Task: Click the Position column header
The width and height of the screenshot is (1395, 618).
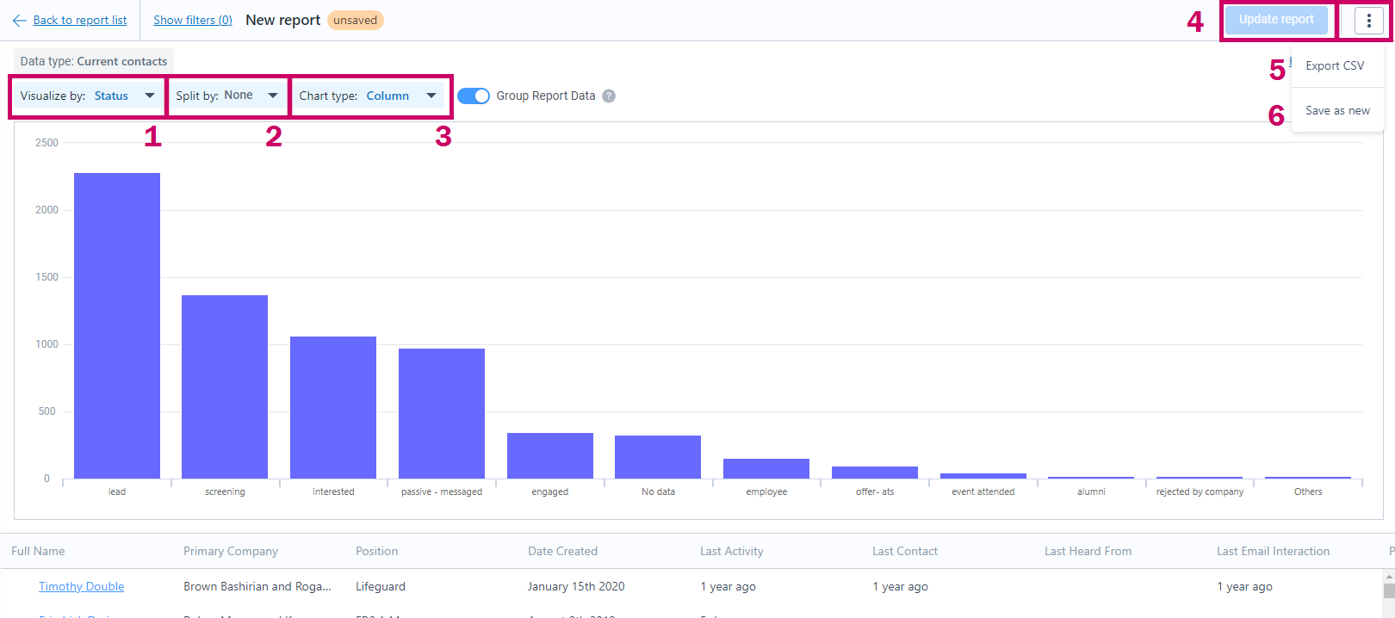Action: coord(377,552)
